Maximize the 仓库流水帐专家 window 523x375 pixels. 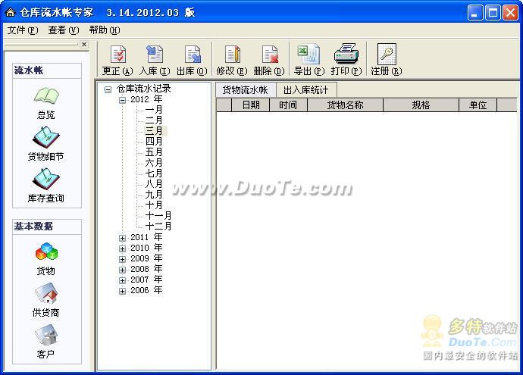493,13
